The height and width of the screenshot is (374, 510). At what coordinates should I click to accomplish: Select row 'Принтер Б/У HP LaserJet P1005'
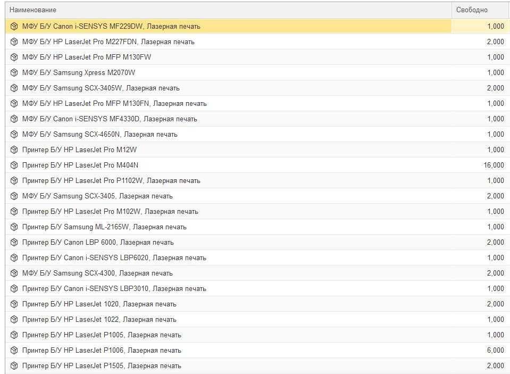pos(257,335)
